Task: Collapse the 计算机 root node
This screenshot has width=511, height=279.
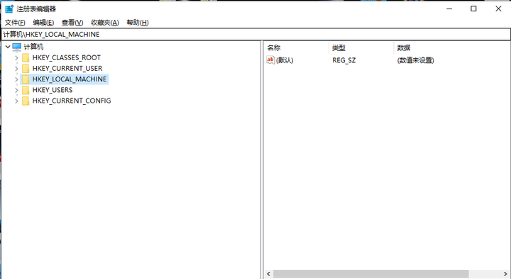Action: (x=8, y=47)
